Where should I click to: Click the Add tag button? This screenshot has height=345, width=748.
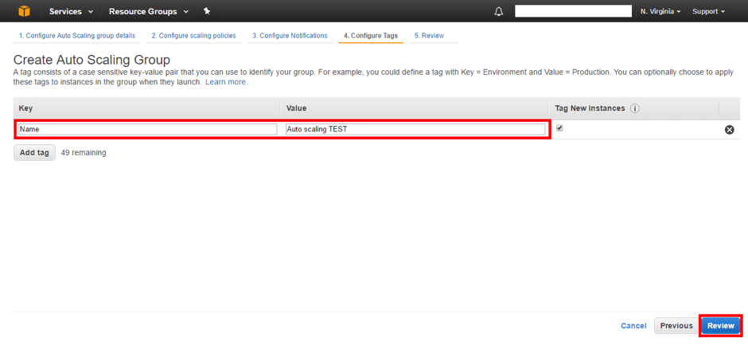click(34, 152)
